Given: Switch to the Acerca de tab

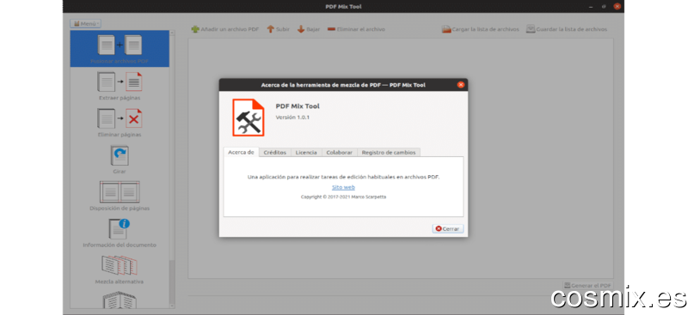Looking at the screenshot, I should pyautogui.click(x=241, y=152).
